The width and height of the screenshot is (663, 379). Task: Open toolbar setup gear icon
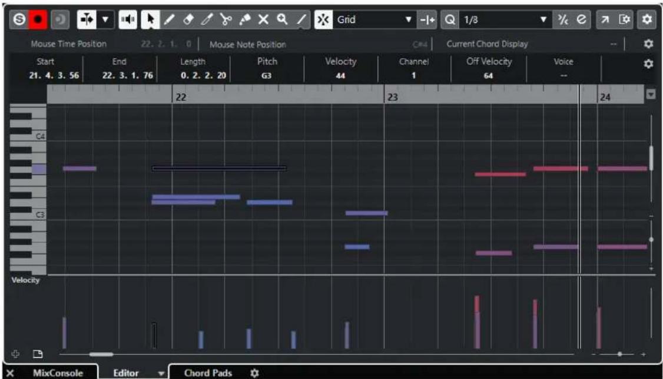(x=647, y=19)
